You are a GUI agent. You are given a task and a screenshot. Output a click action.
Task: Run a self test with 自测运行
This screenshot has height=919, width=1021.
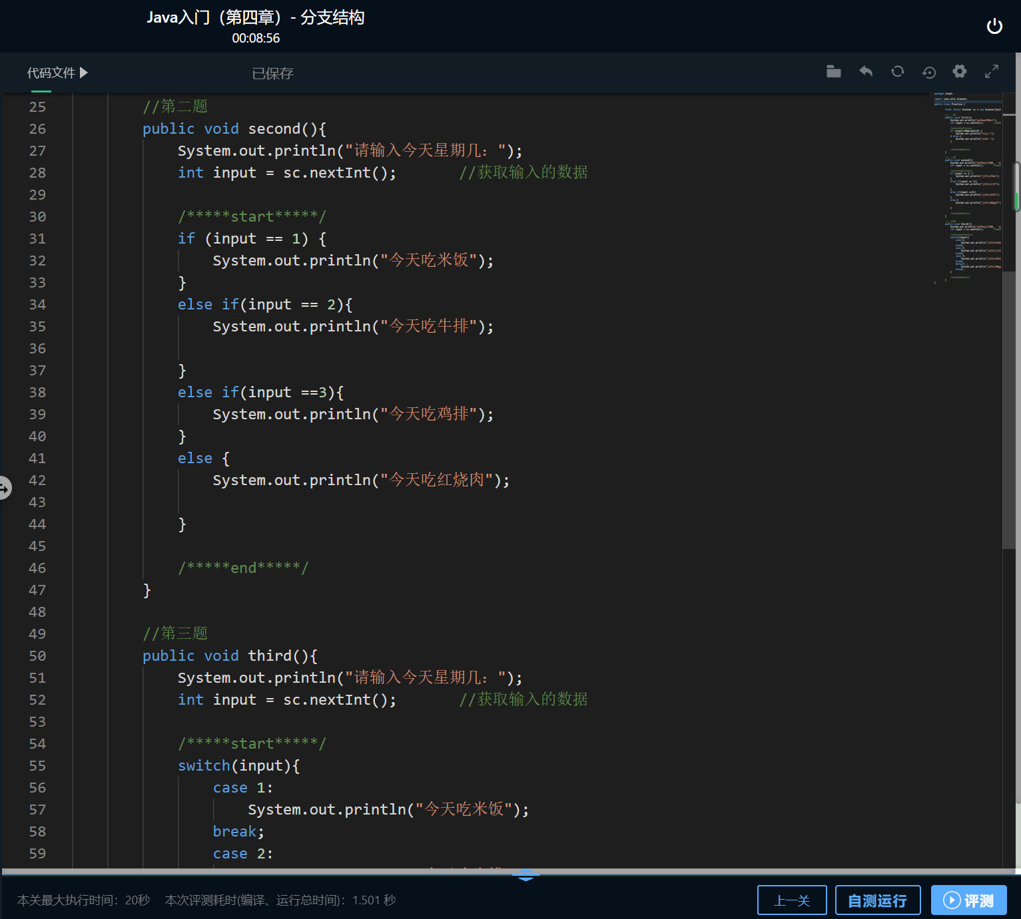pos(877,900)
